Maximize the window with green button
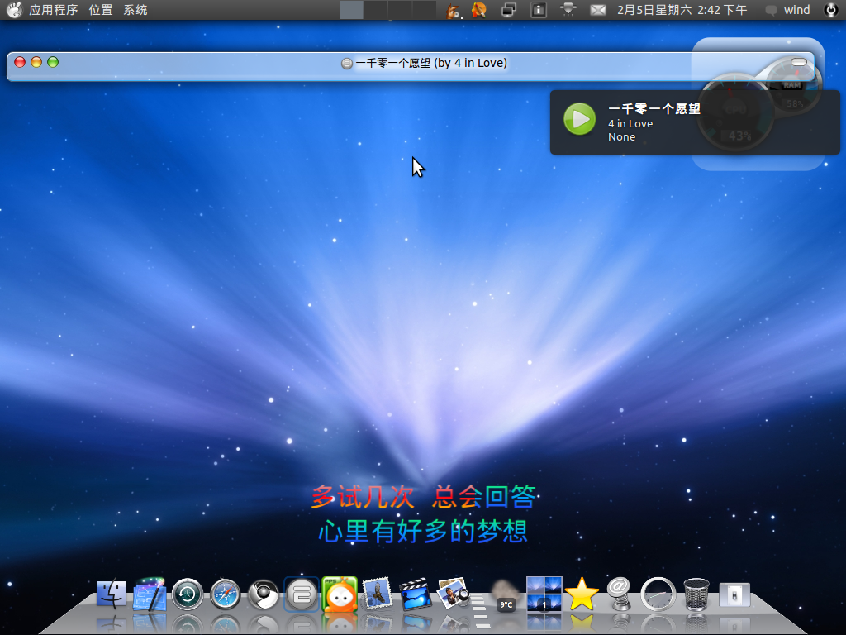Image resolution: width=846 pixels, height=635 pixels. [53, 62]
